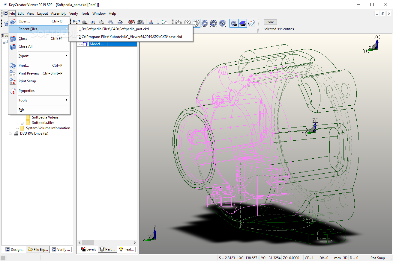Select the System Volume Information folder
The image size is (393, 261).
click(x=48, y=128)
